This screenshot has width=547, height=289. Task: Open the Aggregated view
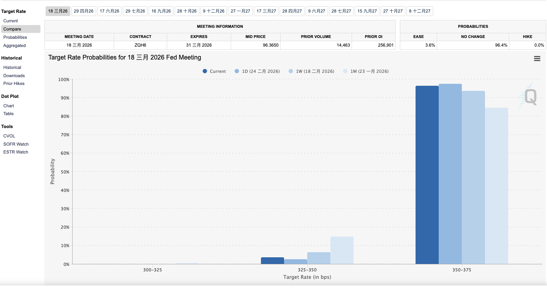pos(15,45)
